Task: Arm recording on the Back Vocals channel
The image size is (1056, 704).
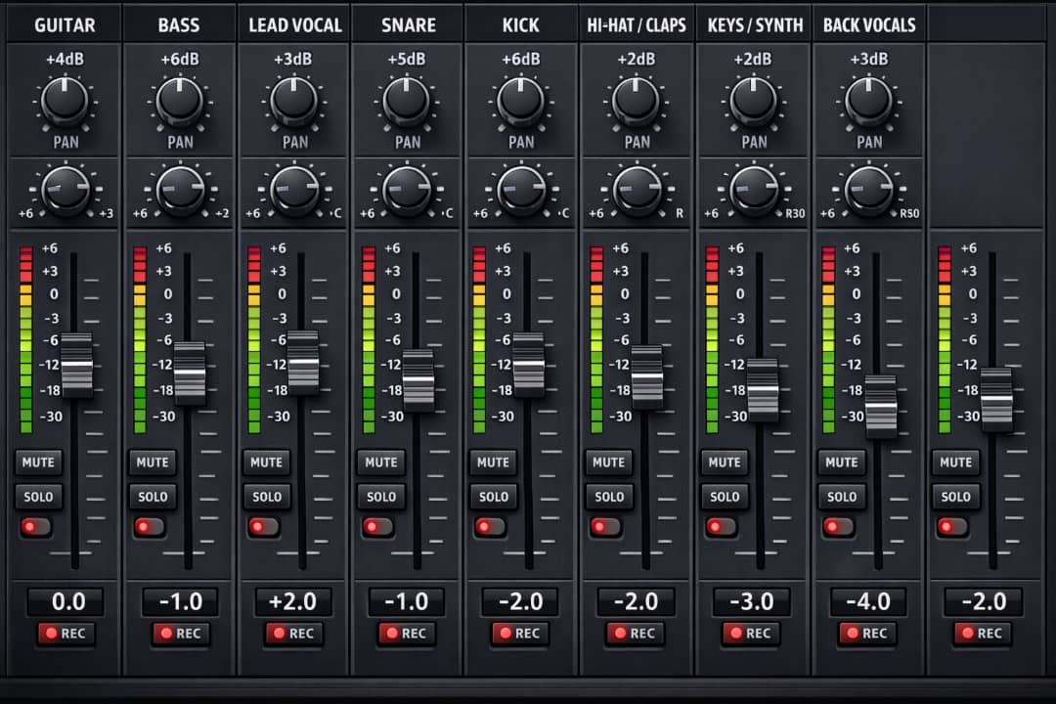Action: [868, 634]
